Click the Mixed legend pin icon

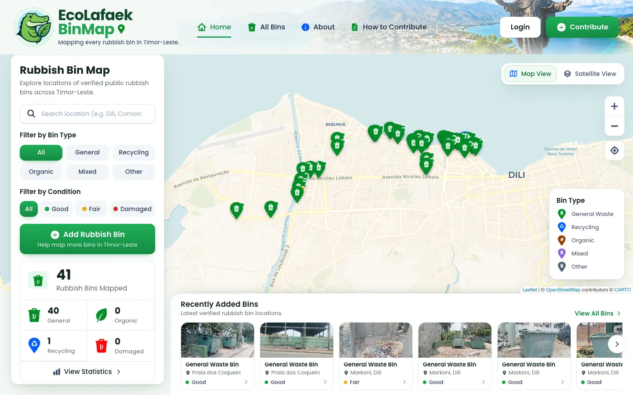[562, 253]
